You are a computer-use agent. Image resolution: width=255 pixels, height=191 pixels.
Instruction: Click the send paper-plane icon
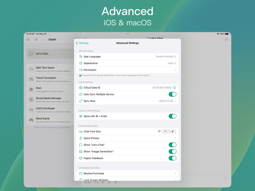point(225,178)
